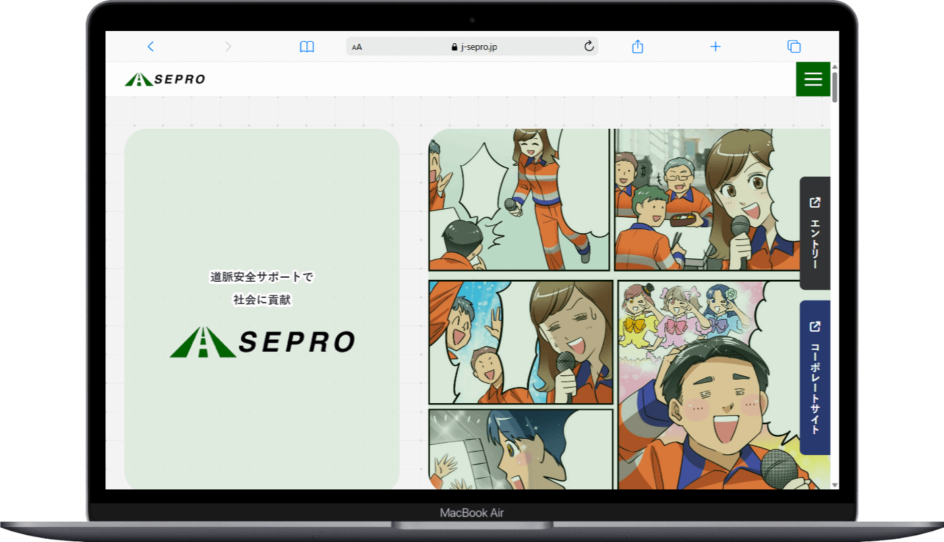The width and height of the screenshot is (944, 542).
Task: Click the scrollbar up arrow
Action: [x=835, y=67]
